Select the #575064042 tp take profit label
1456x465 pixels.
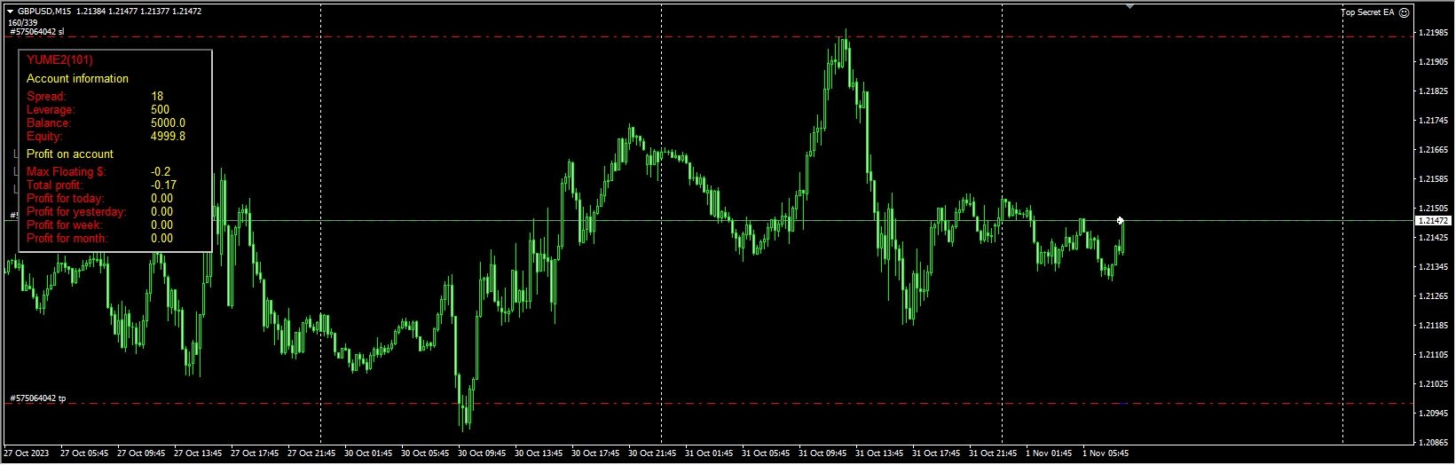click(x=37, y=398)
